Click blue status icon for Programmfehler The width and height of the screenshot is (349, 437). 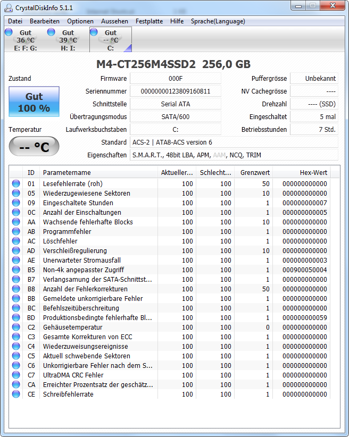click(x=16, y=231)
